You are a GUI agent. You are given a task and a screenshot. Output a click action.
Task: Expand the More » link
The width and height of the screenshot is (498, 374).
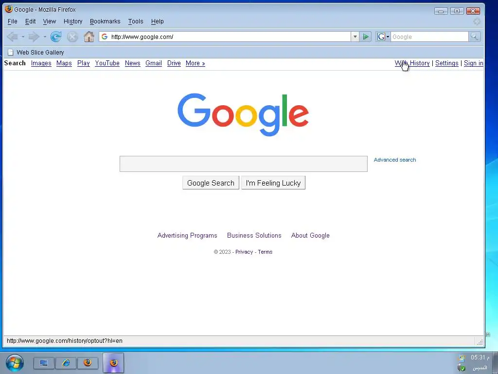[x=196, y=63]
